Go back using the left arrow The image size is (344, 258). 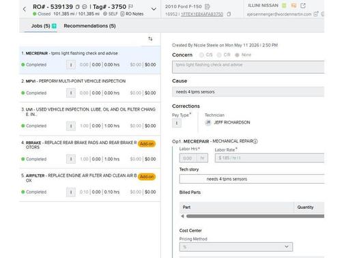[x=25, y=9]
